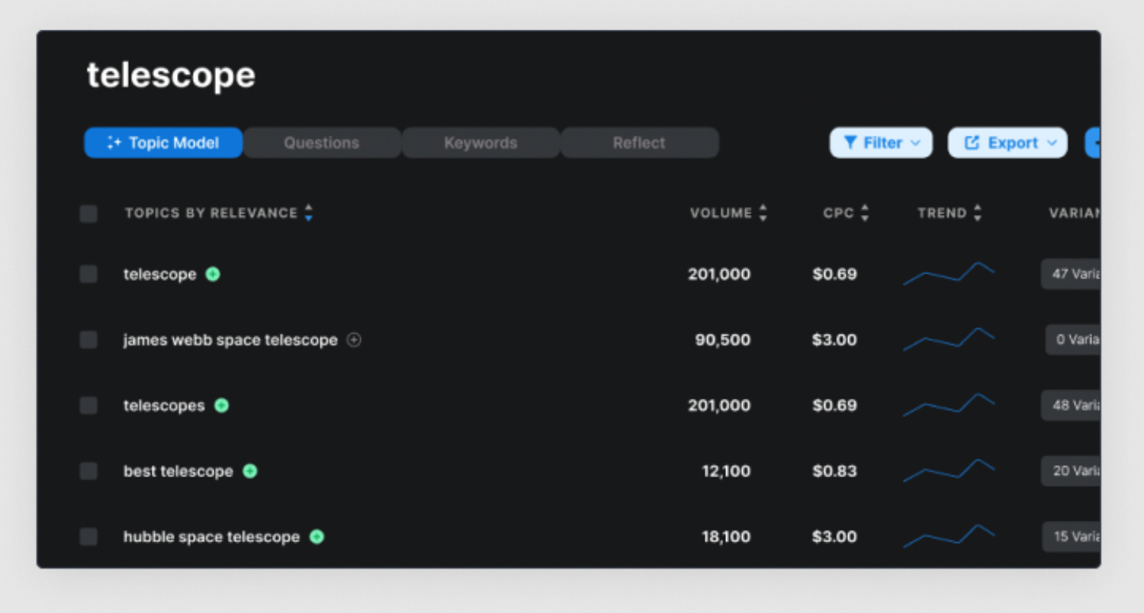Click the 18,100 volume value
The image size is (1144, 613).
pyautogui.click(x=726, y=537)
